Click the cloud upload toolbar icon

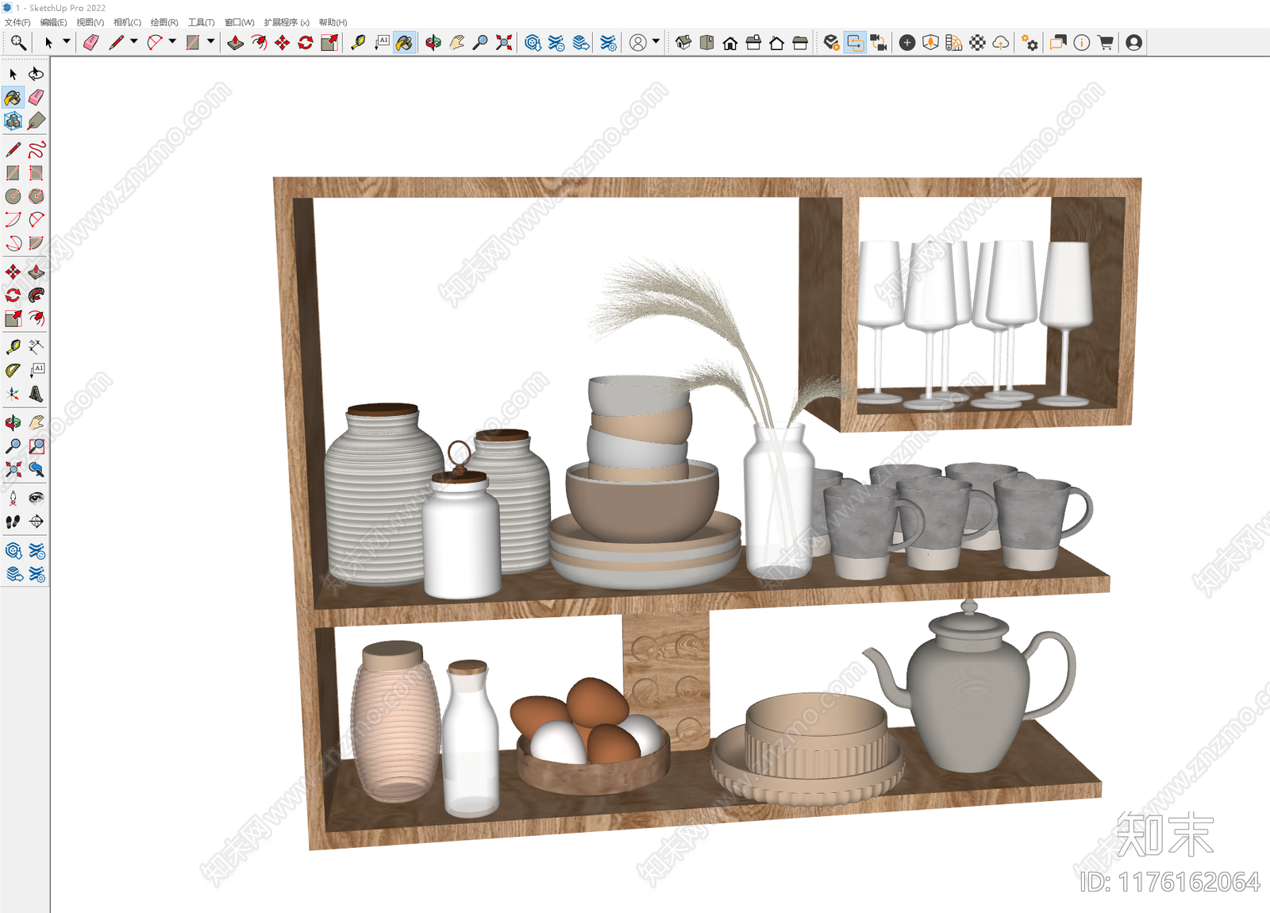(x=1001, y=43)
